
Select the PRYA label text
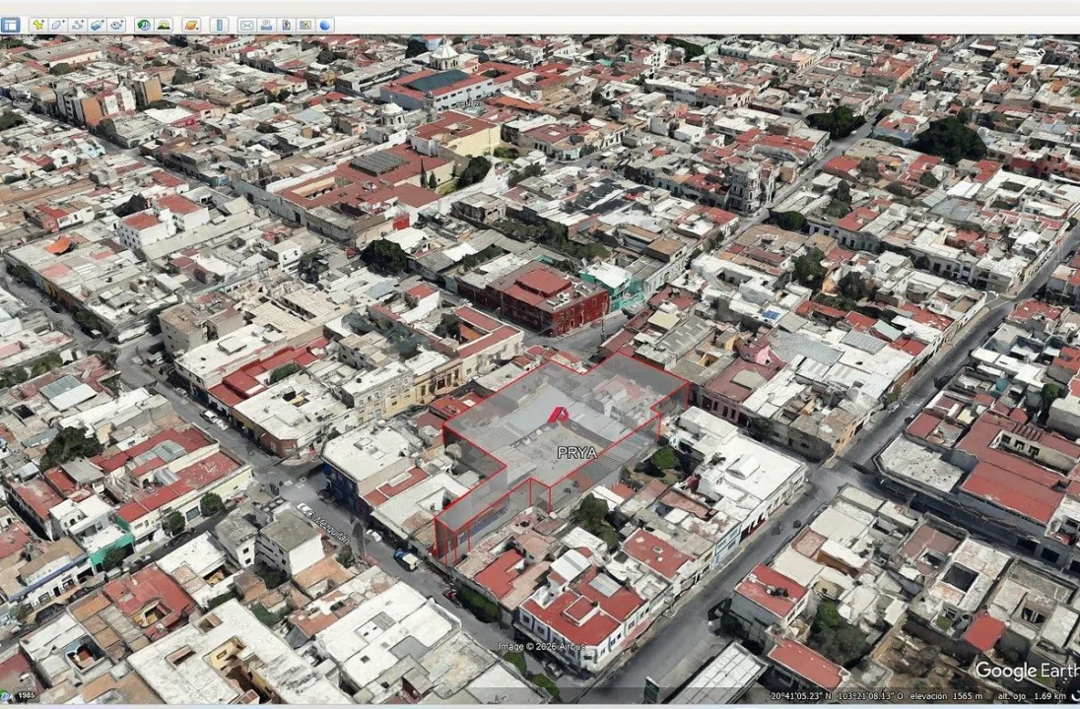pyautogui.click(x=577, y=453)
